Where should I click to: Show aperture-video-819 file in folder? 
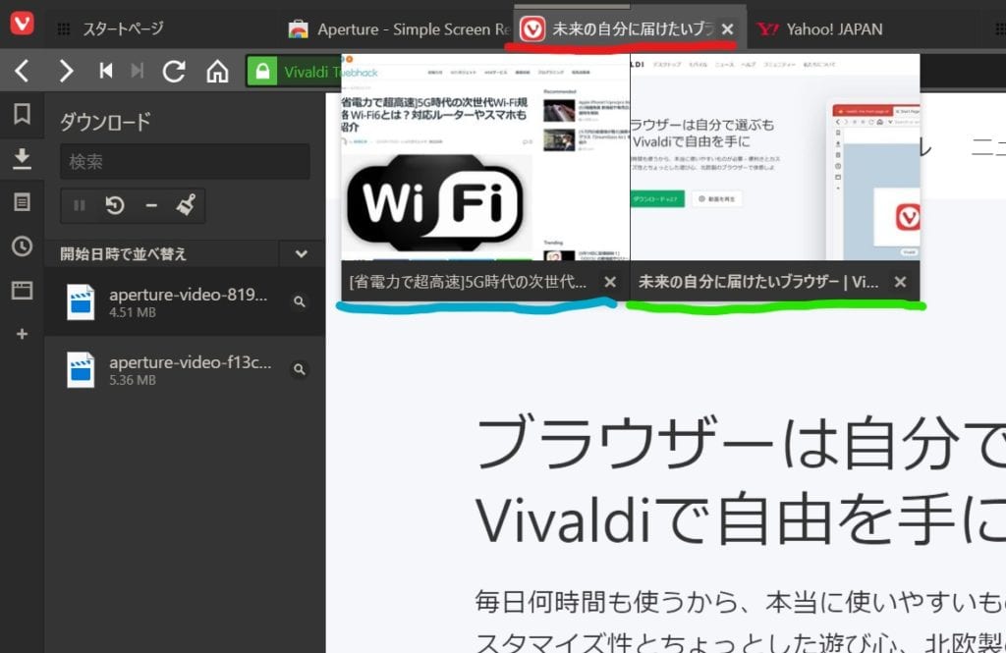299,300
